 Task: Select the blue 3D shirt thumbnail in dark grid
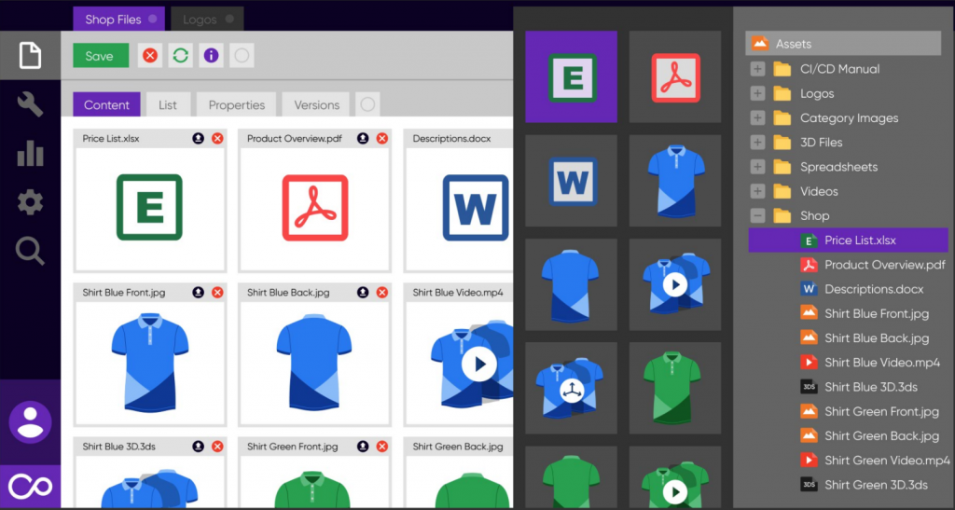click(x=572, y=388)
